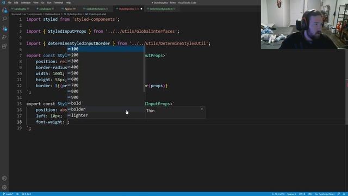Select the 100 suggestion in autocomplete
This screenshot has width=348, height=196.
tap(105, 49)
